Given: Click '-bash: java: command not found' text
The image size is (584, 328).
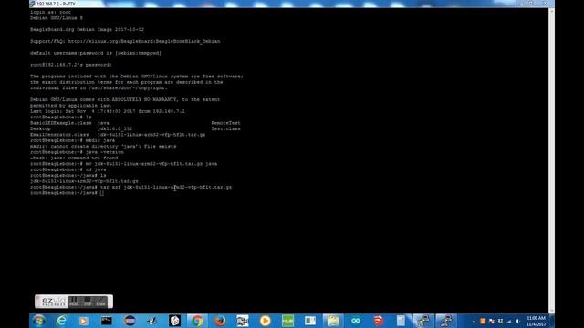Looking at the screenshot, I should pos(74,158).
